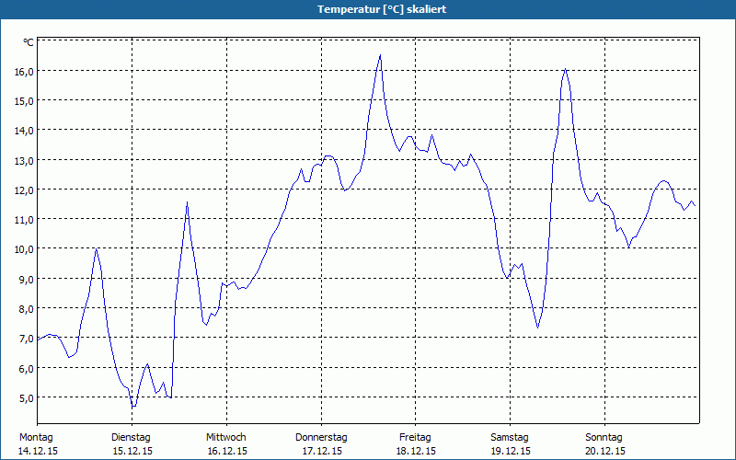The height and width of the screenshot is (460, 736).
Task: Click the 16.12.15 date label
Action: click(227, 452)
